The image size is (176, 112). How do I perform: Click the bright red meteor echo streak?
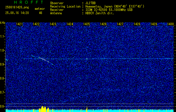[44, 60]
